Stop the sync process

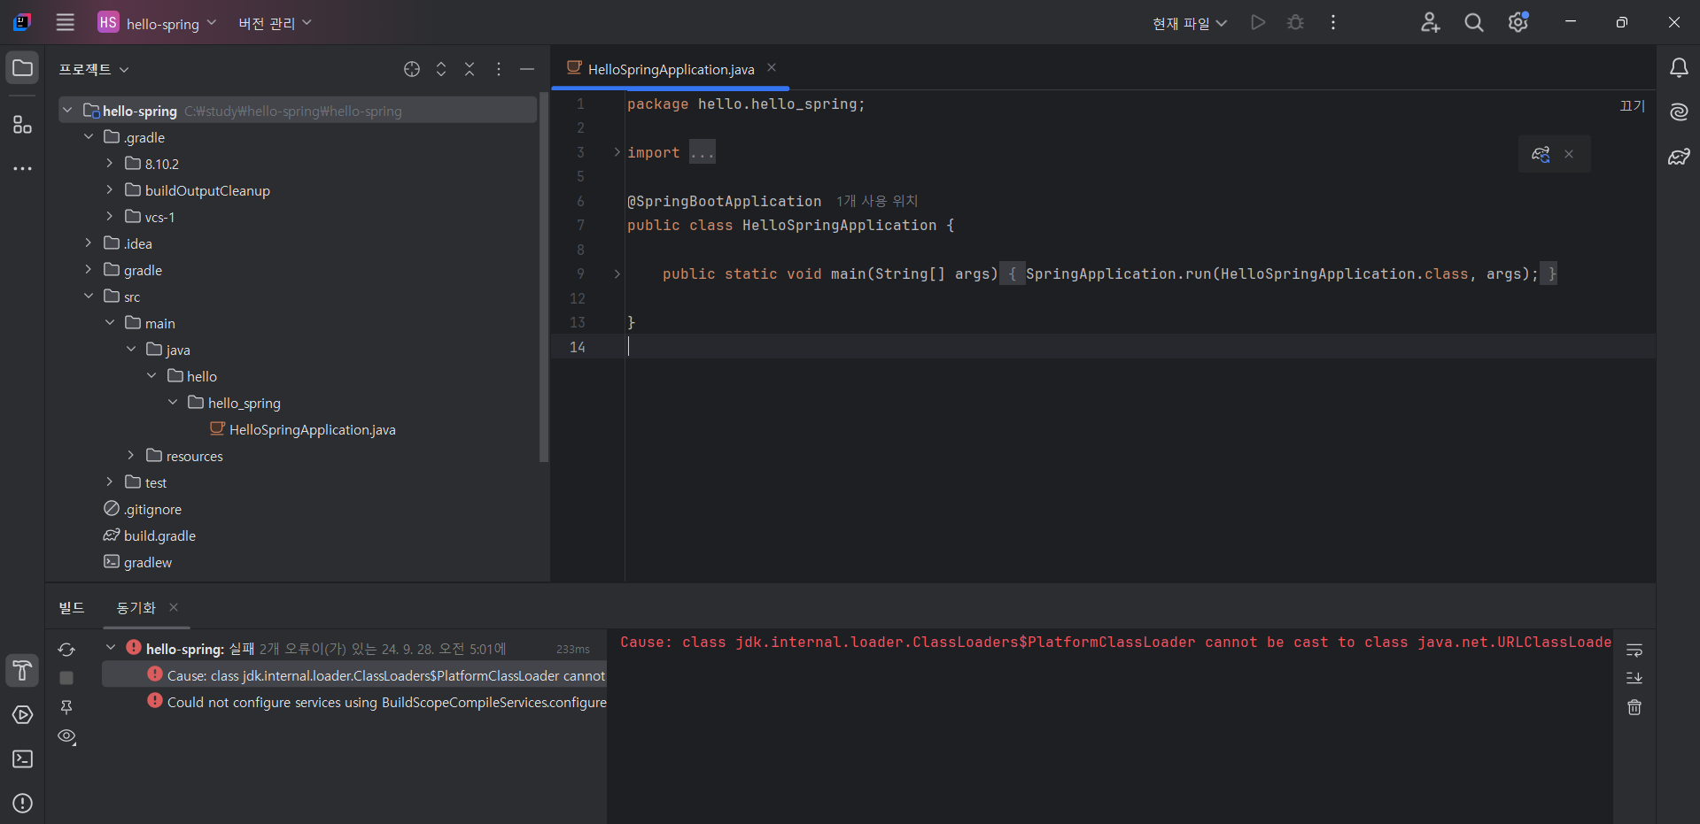66,678
